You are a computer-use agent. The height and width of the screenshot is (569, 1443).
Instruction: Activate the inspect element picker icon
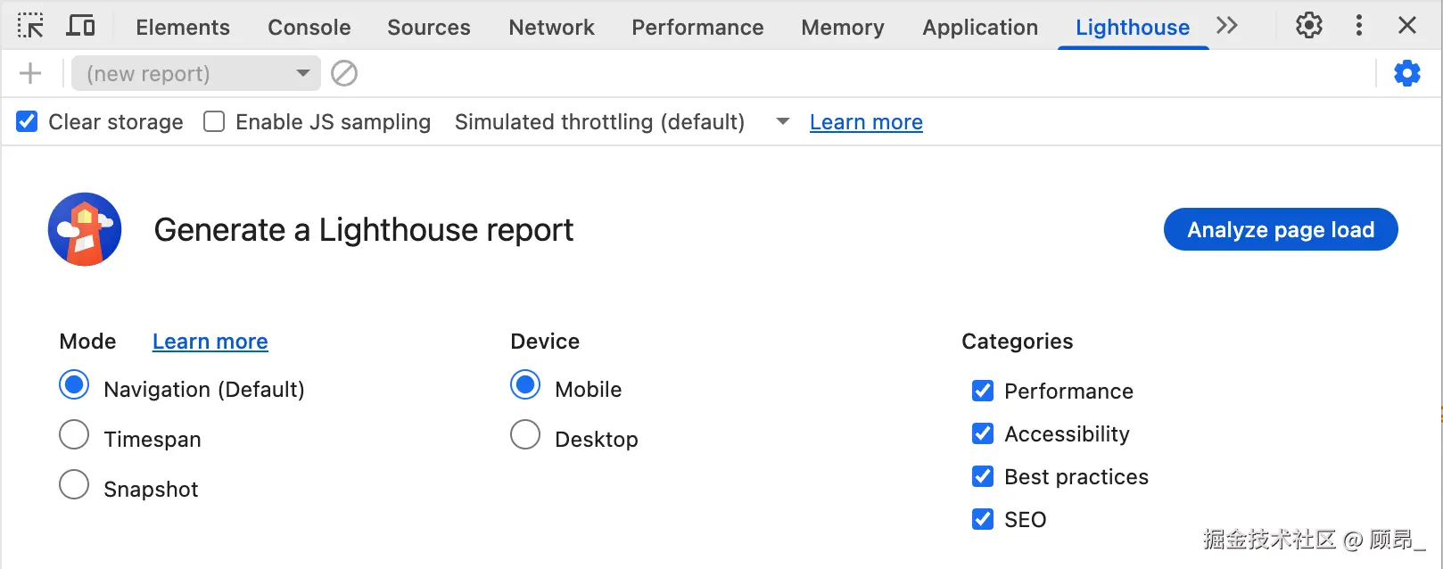(x=30, y=26)
